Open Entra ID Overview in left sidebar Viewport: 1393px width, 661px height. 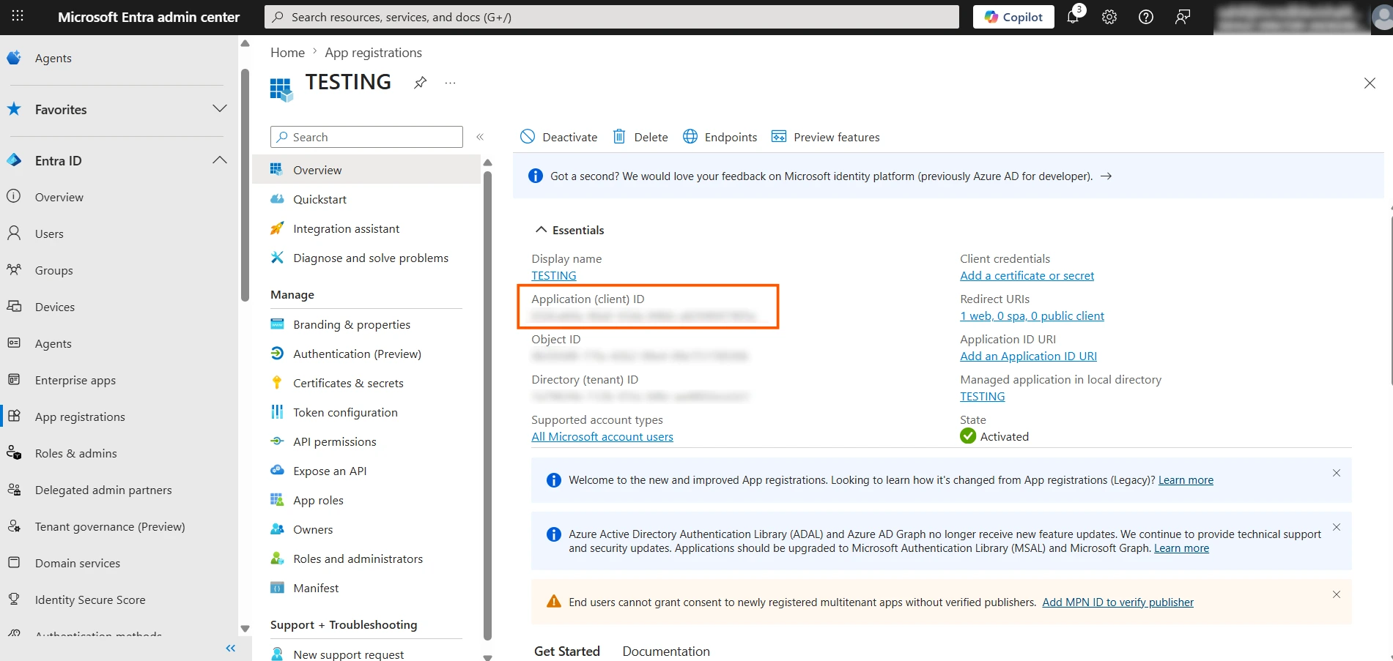pos(59,197)
